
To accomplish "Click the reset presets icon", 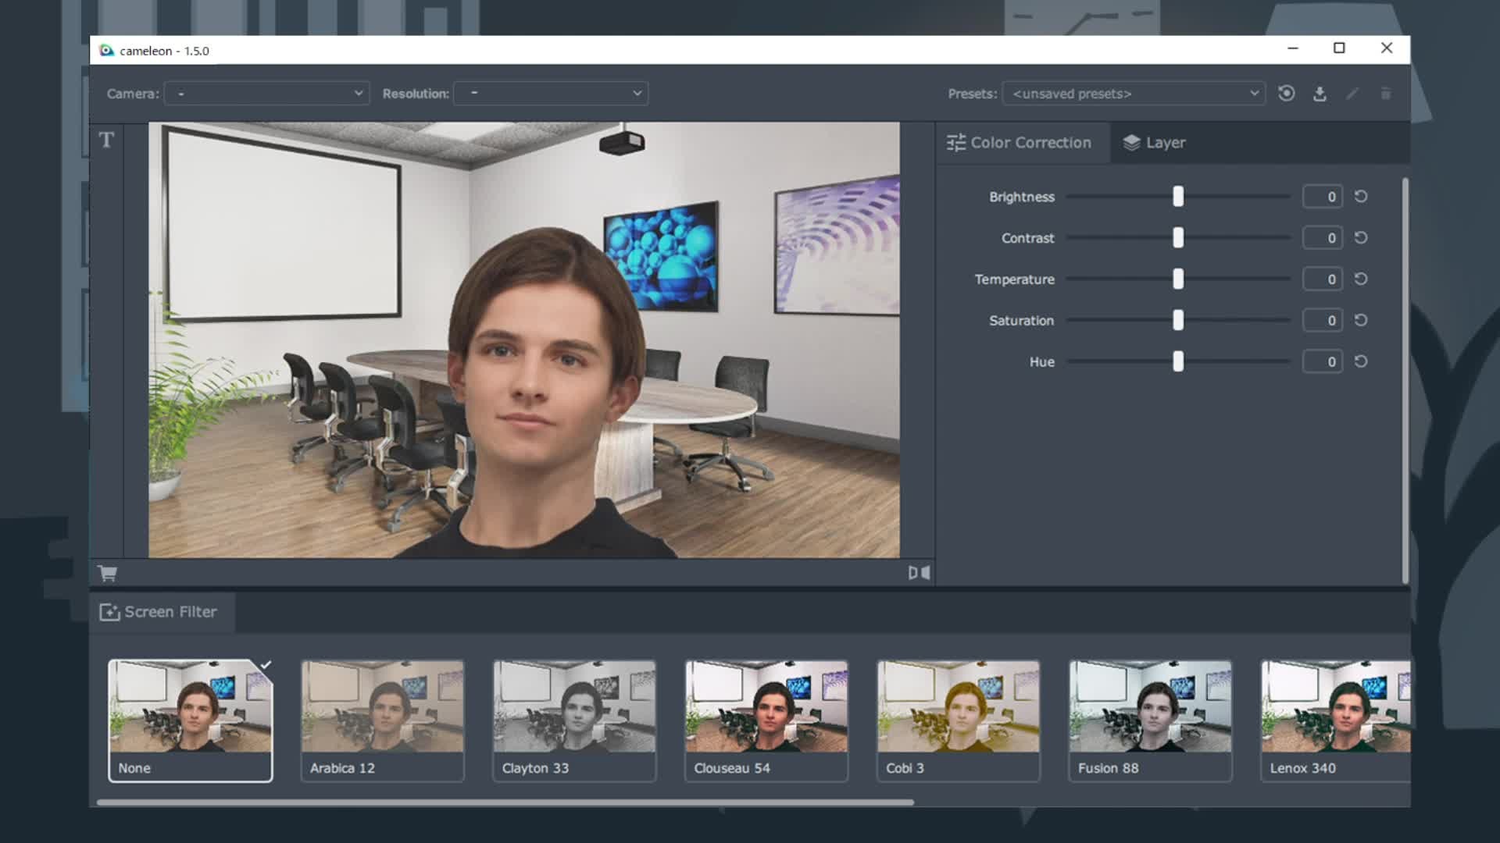I will click(1287, 94).
